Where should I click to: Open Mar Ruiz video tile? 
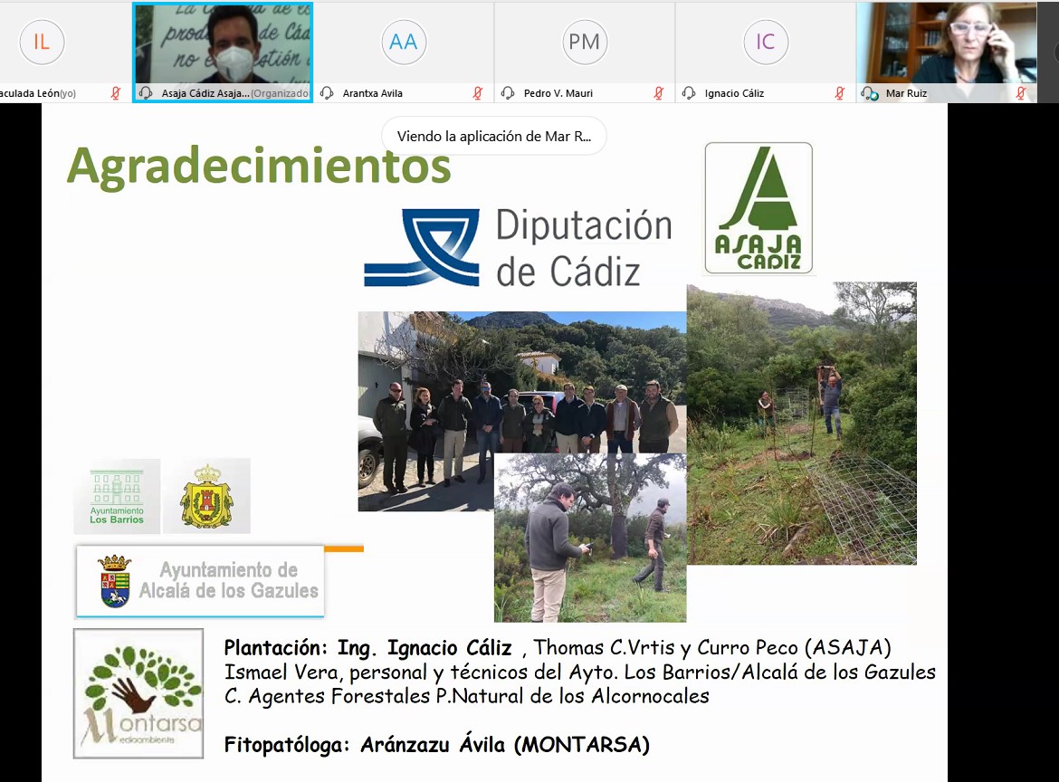[x=946, y=52]
